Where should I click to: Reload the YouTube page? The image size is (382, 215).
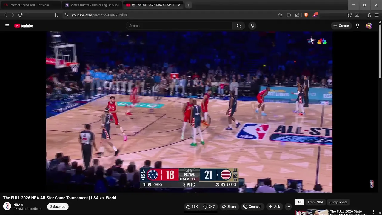(x=20, y=15)
